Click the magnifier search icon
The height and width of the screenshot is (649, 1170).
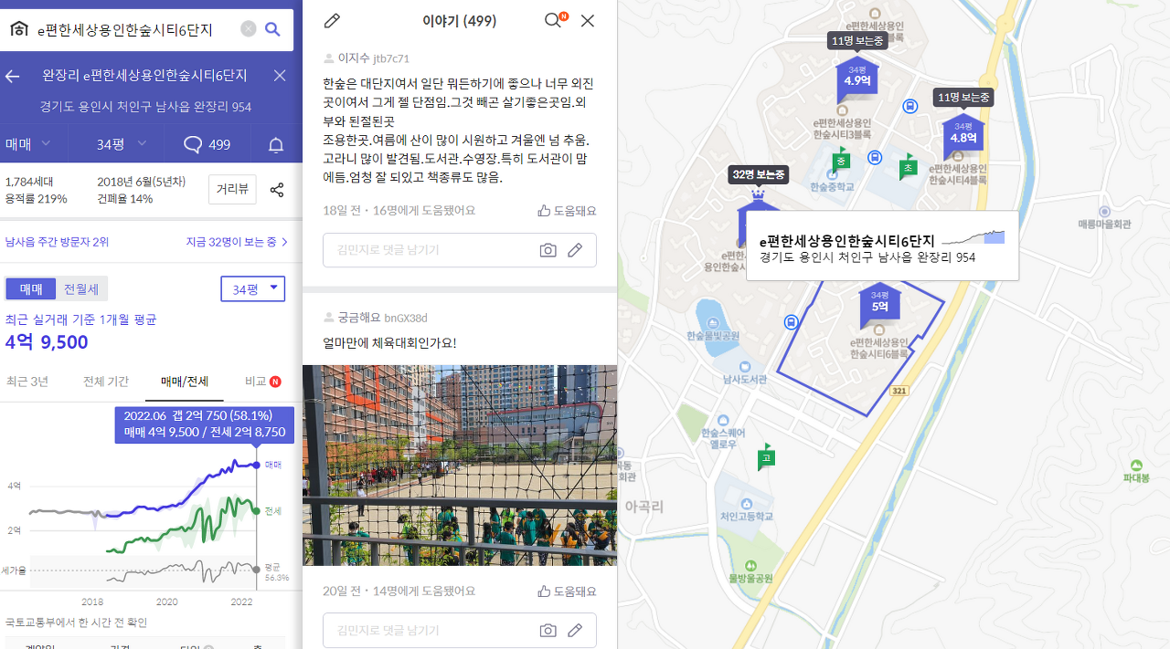272,29
